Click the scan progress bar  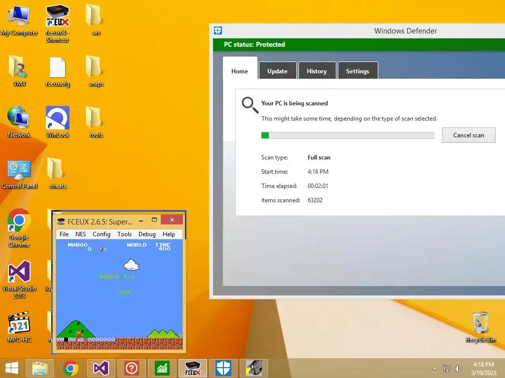point(348,135)
